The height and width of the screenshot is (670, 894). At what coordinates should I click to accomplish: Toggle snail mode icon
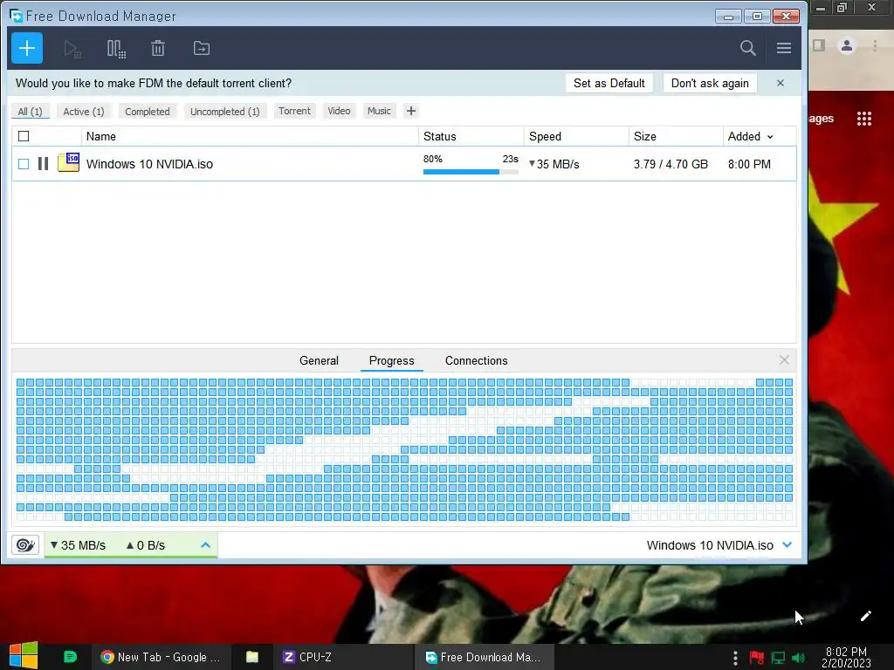pos(25,545)
